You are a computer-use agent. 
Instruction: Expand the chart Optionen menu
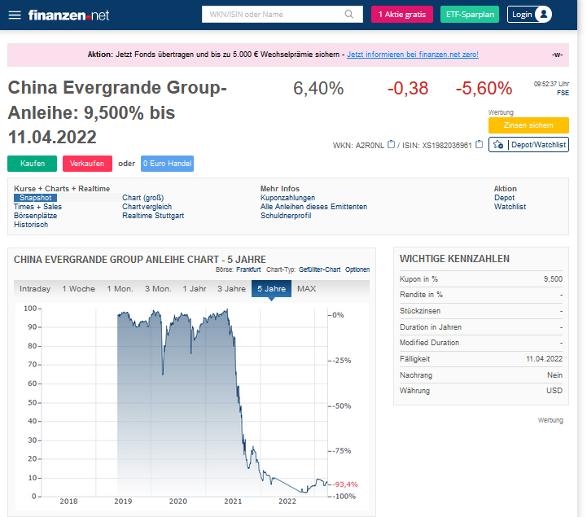click(357, 269)
